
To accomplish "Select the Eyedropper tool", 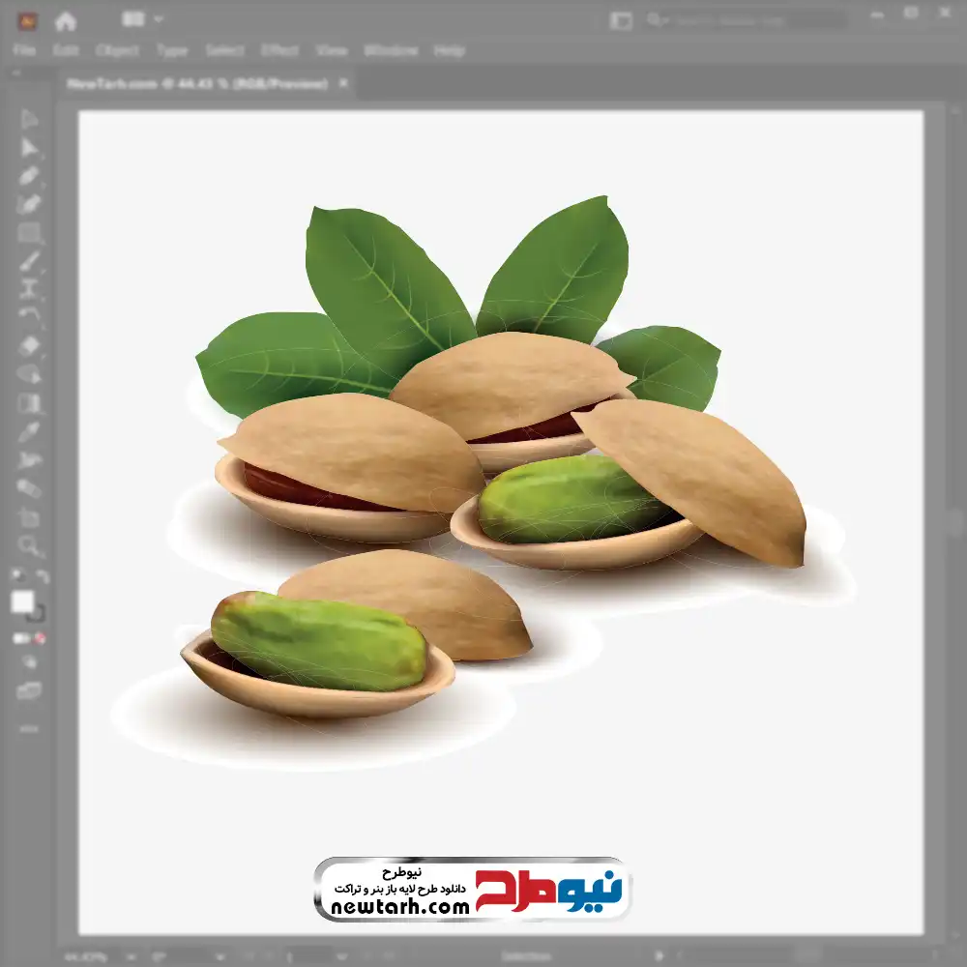I will (29, 431).
